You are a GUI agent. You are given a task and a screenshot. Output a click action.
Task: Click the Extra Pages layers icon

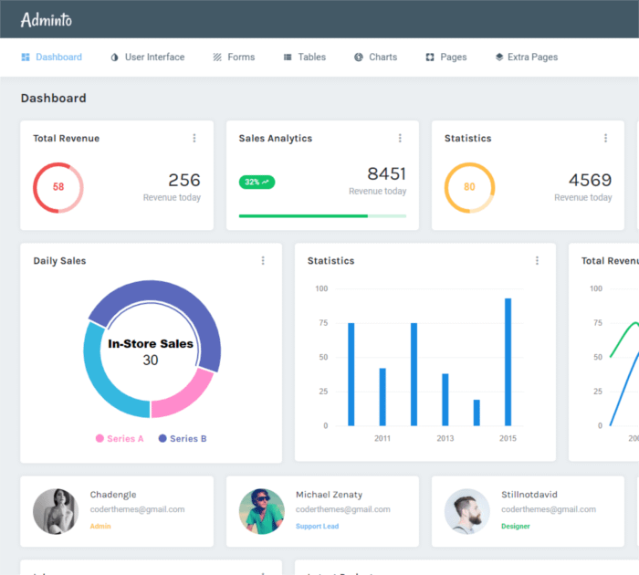(x=499, y=57)
